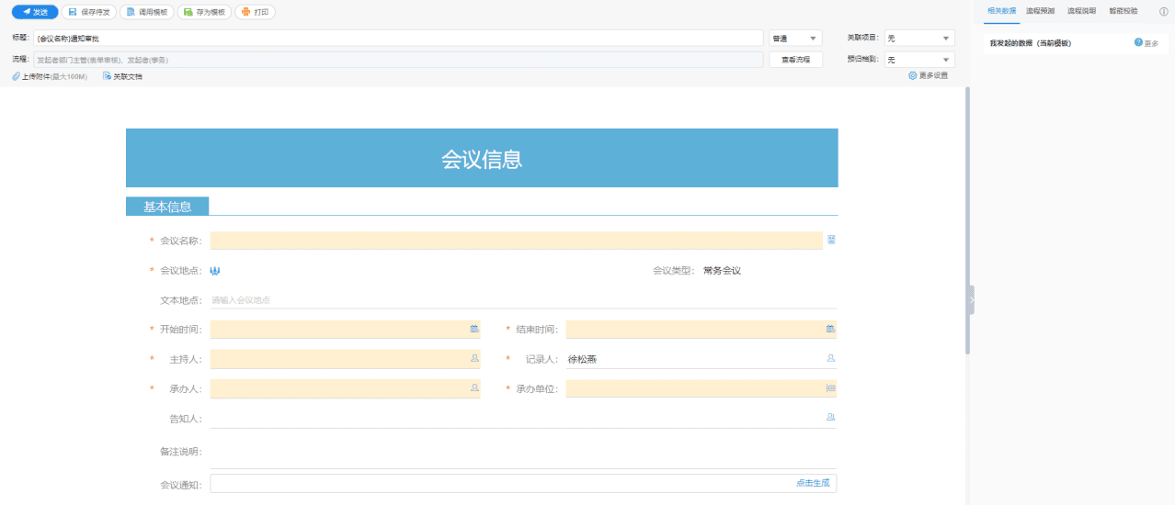
Task: Switch to 流程预测 tab
Action: [1040, 11]
